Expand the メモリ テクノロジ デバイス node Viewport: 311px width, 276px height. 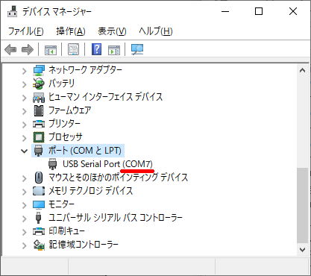(x=25, y=192)
